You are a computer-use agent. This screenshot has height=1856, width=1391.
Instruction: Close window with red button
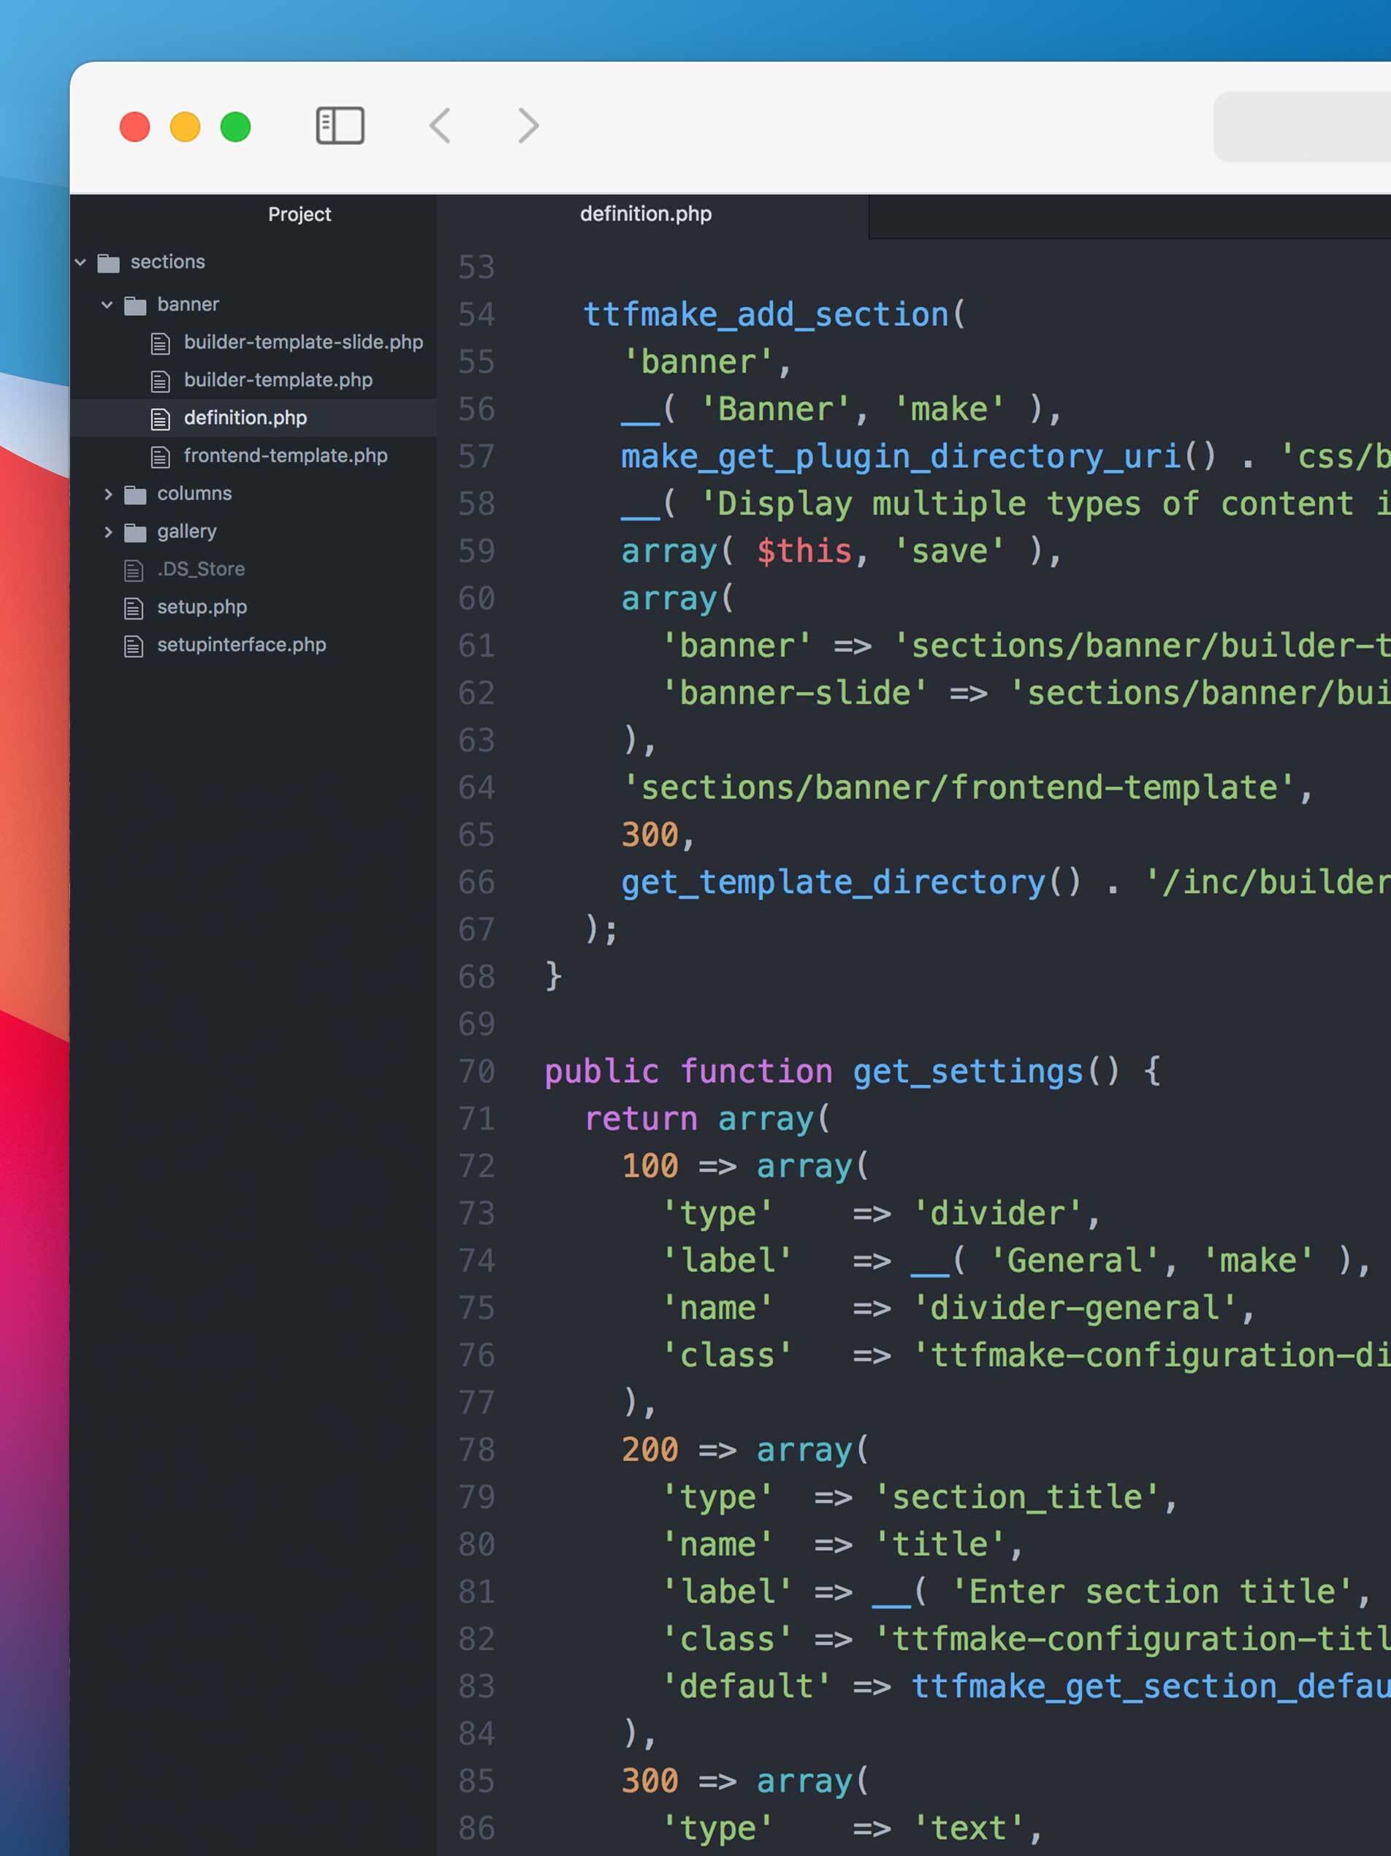[135, 126]
